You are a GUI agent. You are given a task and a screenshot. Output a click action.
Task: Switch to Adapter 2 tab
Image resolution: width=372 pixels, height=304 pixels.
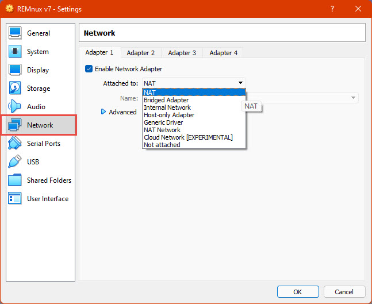click(141, 53)
